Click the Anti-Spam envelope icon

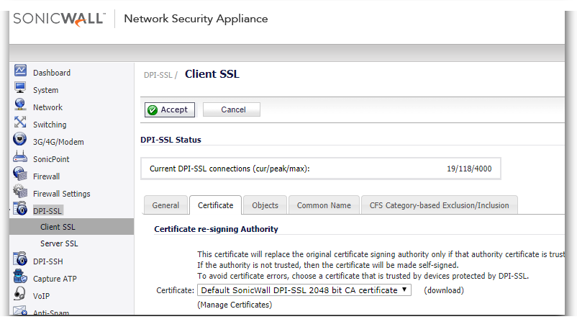pyautogui.click(x=20, y=310)
